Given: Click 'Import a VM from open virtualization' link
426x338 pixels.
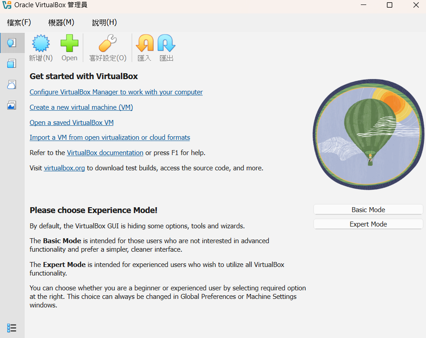Looking at the screenshot, I should (110, 138).
